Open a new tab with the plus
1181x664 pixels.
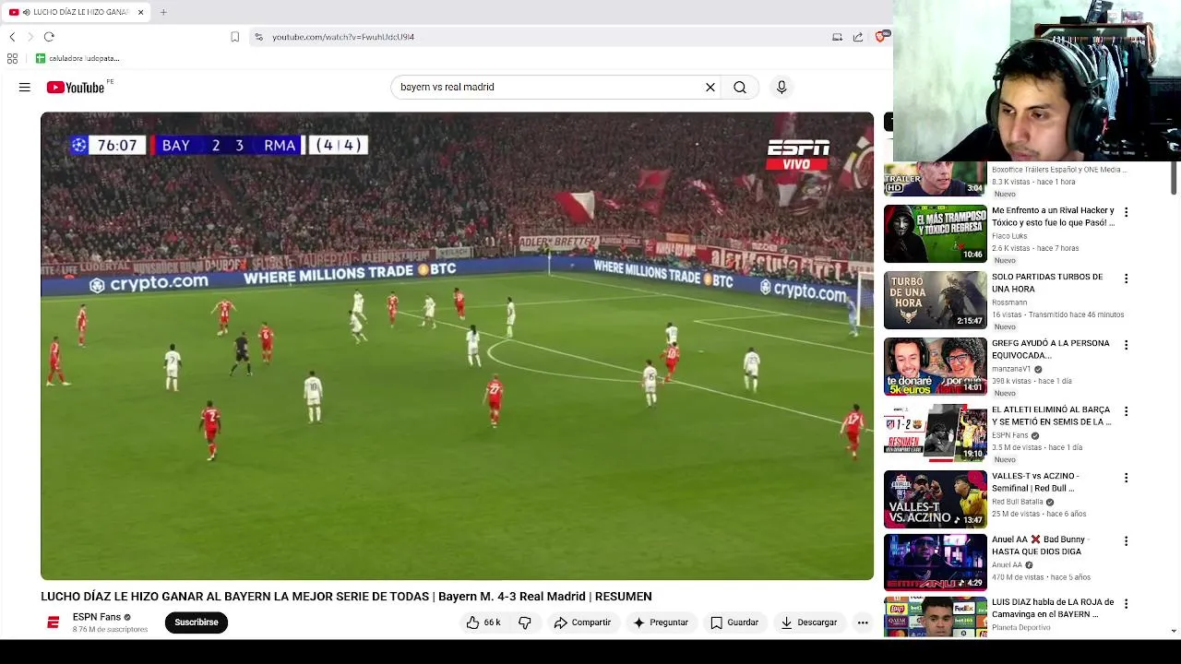[163, 12]
